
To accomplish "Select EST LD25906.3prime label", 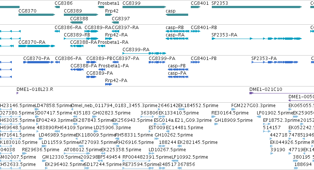I will [112, 127].
